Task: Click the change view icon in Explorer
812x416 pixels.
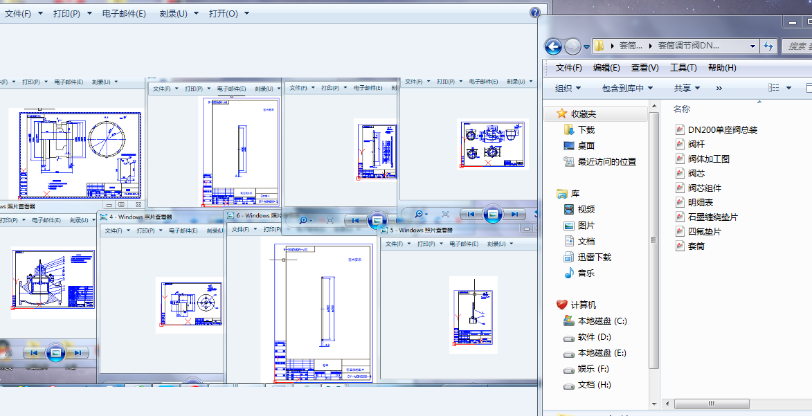Action: tap(774, 88)
